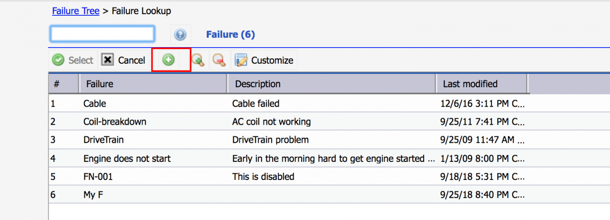Click the blue help question mark icon
The image size is (610, 220).
pos(180,35)
